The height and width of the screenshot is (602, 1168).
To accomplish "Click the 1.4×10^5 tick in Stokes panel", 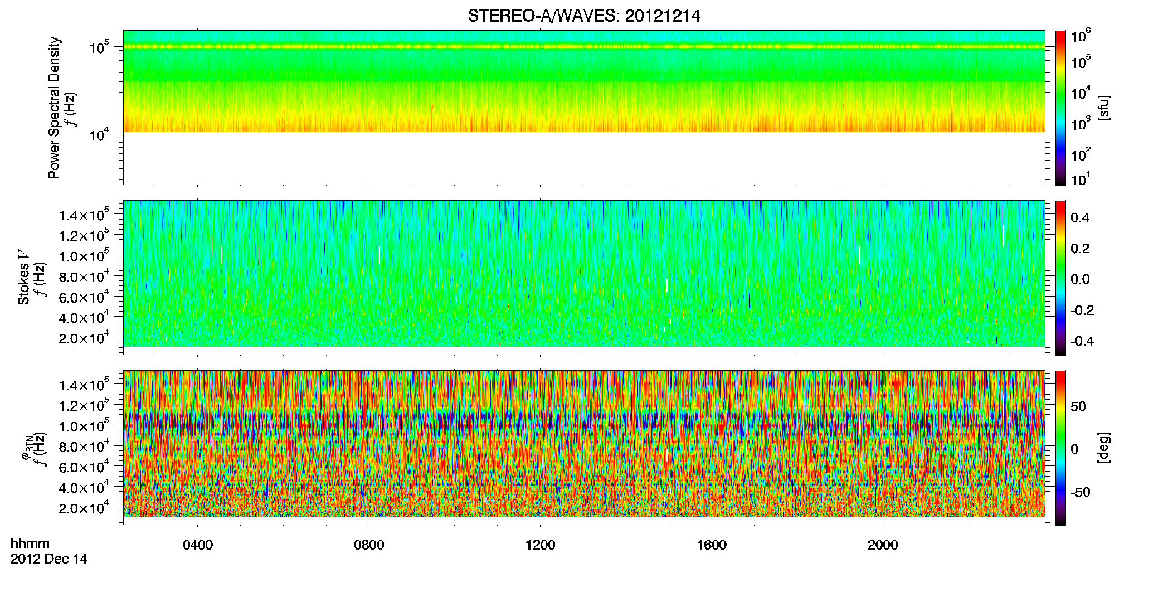I will coord(85,214).
